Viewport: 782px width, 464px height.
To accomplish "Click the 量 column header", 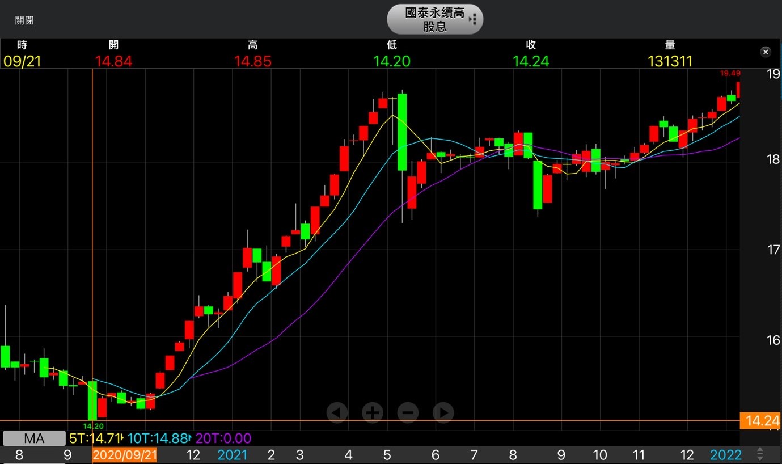I will tap(670, 45).
